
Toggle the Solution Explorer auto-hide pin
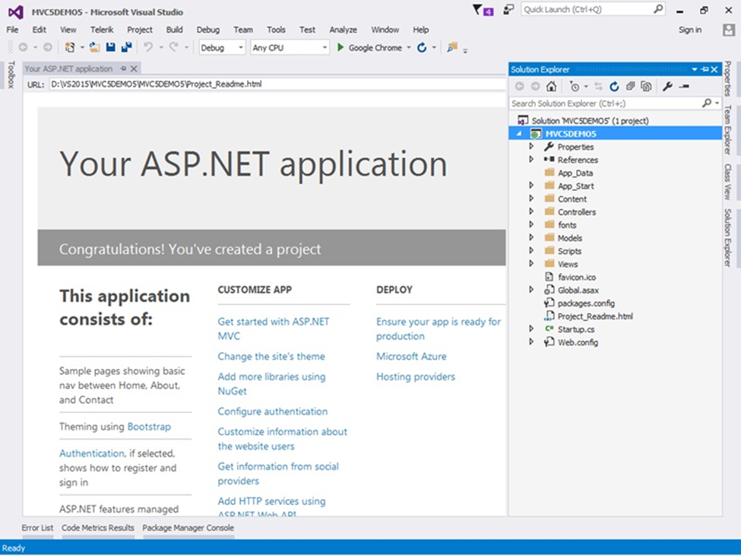(x=705, y=69)
